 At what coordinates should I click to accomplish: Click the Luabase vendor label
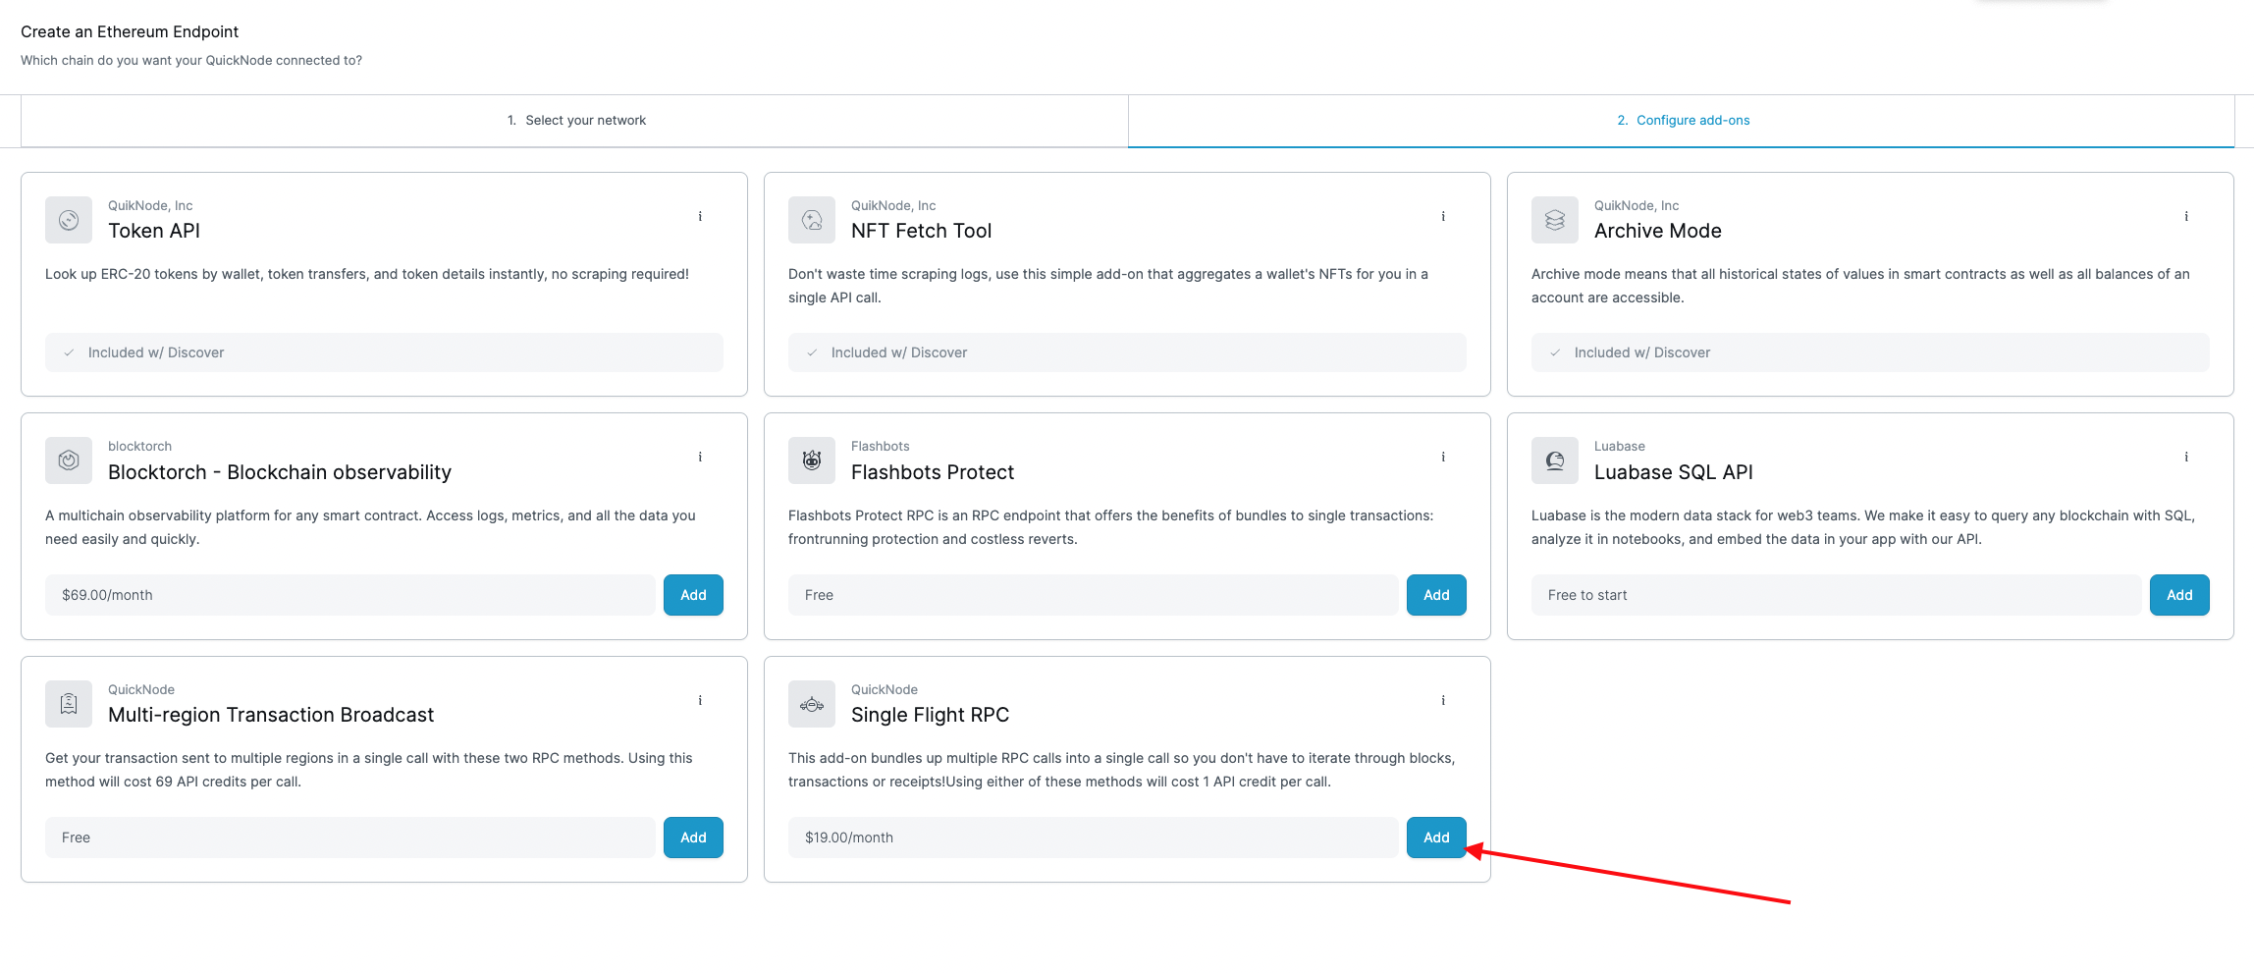pyautogui.click(x=1620, y=446)
